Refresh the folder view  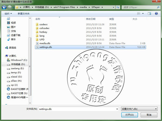tap(118, 7)
